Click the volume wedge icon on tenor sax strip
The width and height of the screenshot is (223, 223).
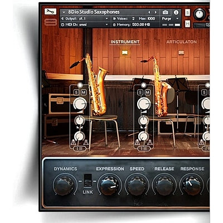pos(144,111)
